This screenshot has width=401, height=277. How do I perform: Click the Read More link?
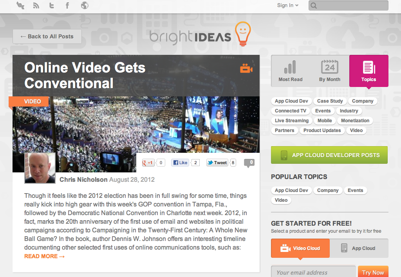(x=44, y=256)
